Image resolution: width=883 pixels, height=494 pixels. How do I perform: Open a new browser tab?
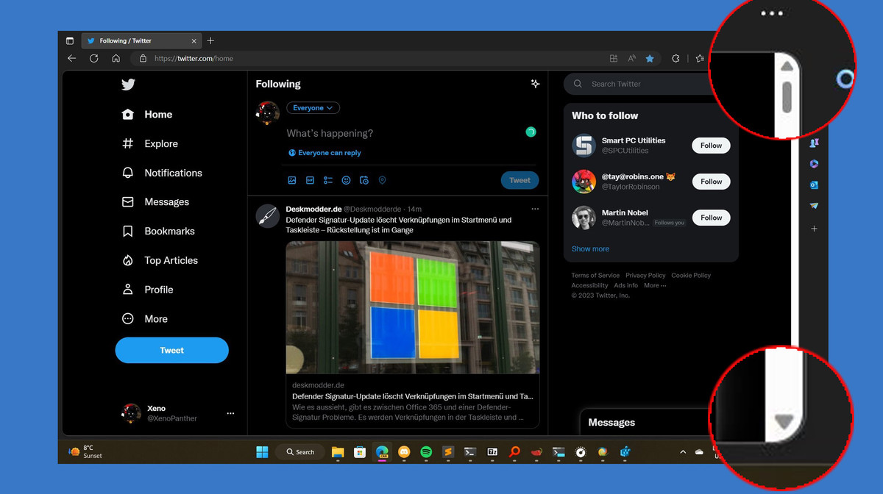(x=210, y=40)
